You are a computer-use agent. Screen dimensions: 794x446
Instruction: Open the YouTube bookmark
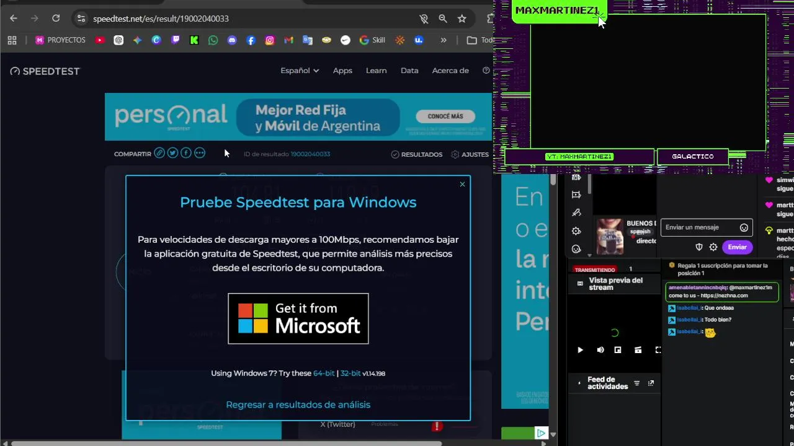(x=100, y=40)
